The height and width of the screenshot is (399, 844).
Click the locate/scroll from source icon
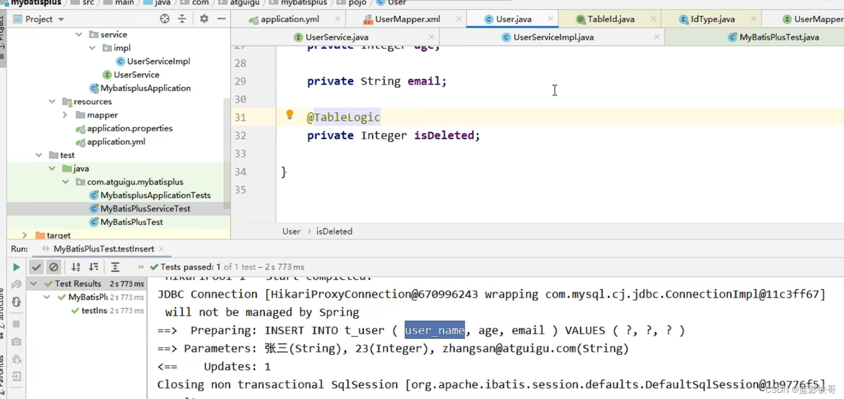pyautogui.click(x=164, y=19)
